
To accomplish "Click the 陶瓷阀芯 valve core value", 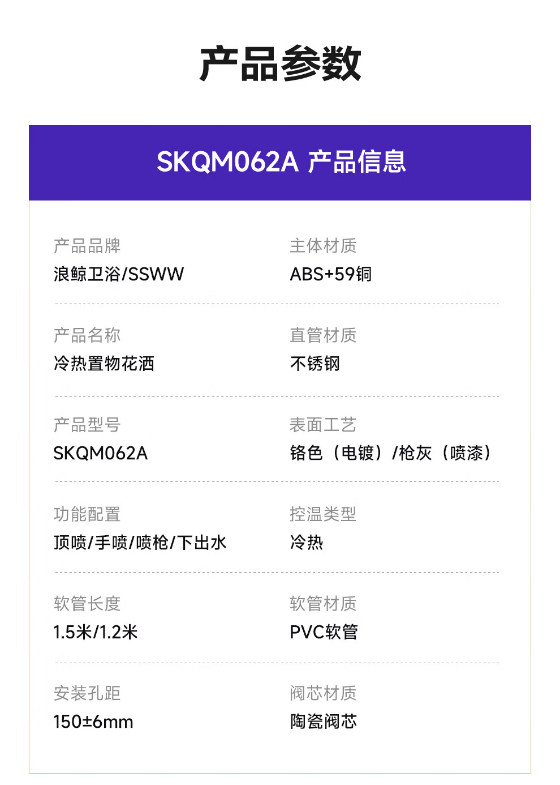I will (324, 722).
